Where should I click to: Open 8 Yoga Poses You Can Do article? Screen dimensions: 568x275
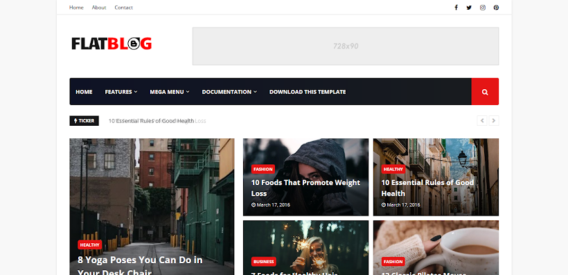140,265
